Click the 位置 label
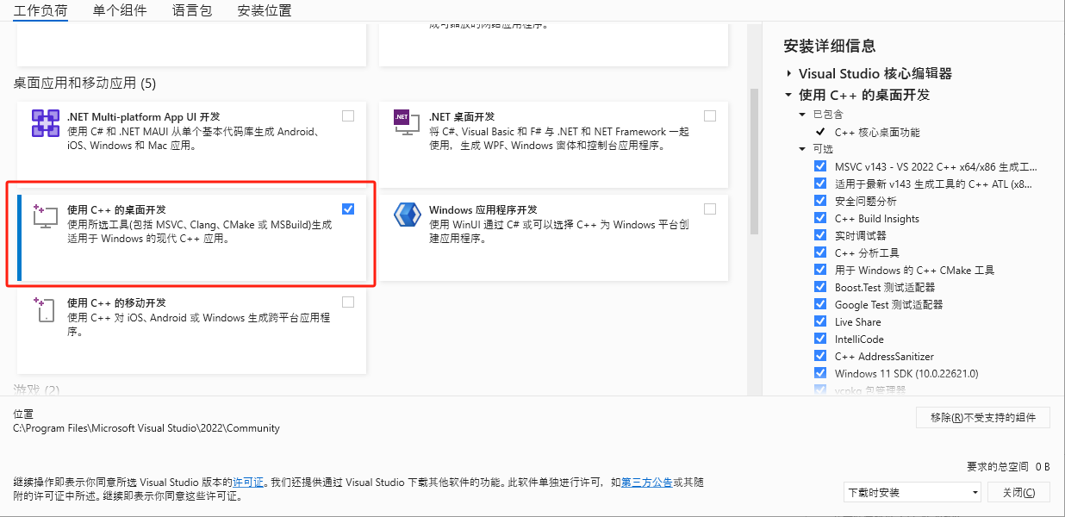The height and width of the screenshot is (517, 1065). pyautogui.click(x=23, y=414)
